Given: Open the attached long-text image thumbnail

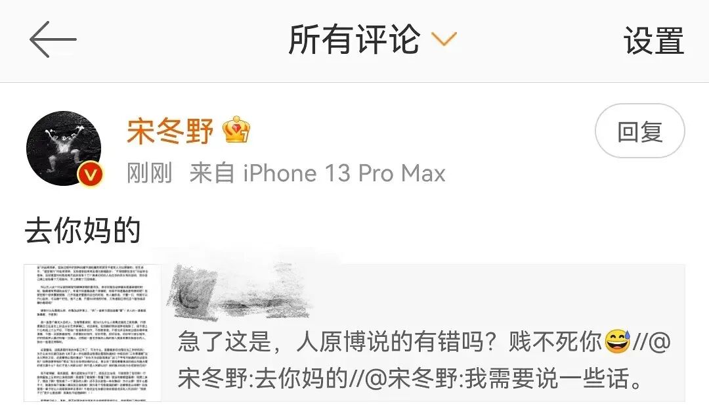Looking at the screenshot, I should [93, 333].
